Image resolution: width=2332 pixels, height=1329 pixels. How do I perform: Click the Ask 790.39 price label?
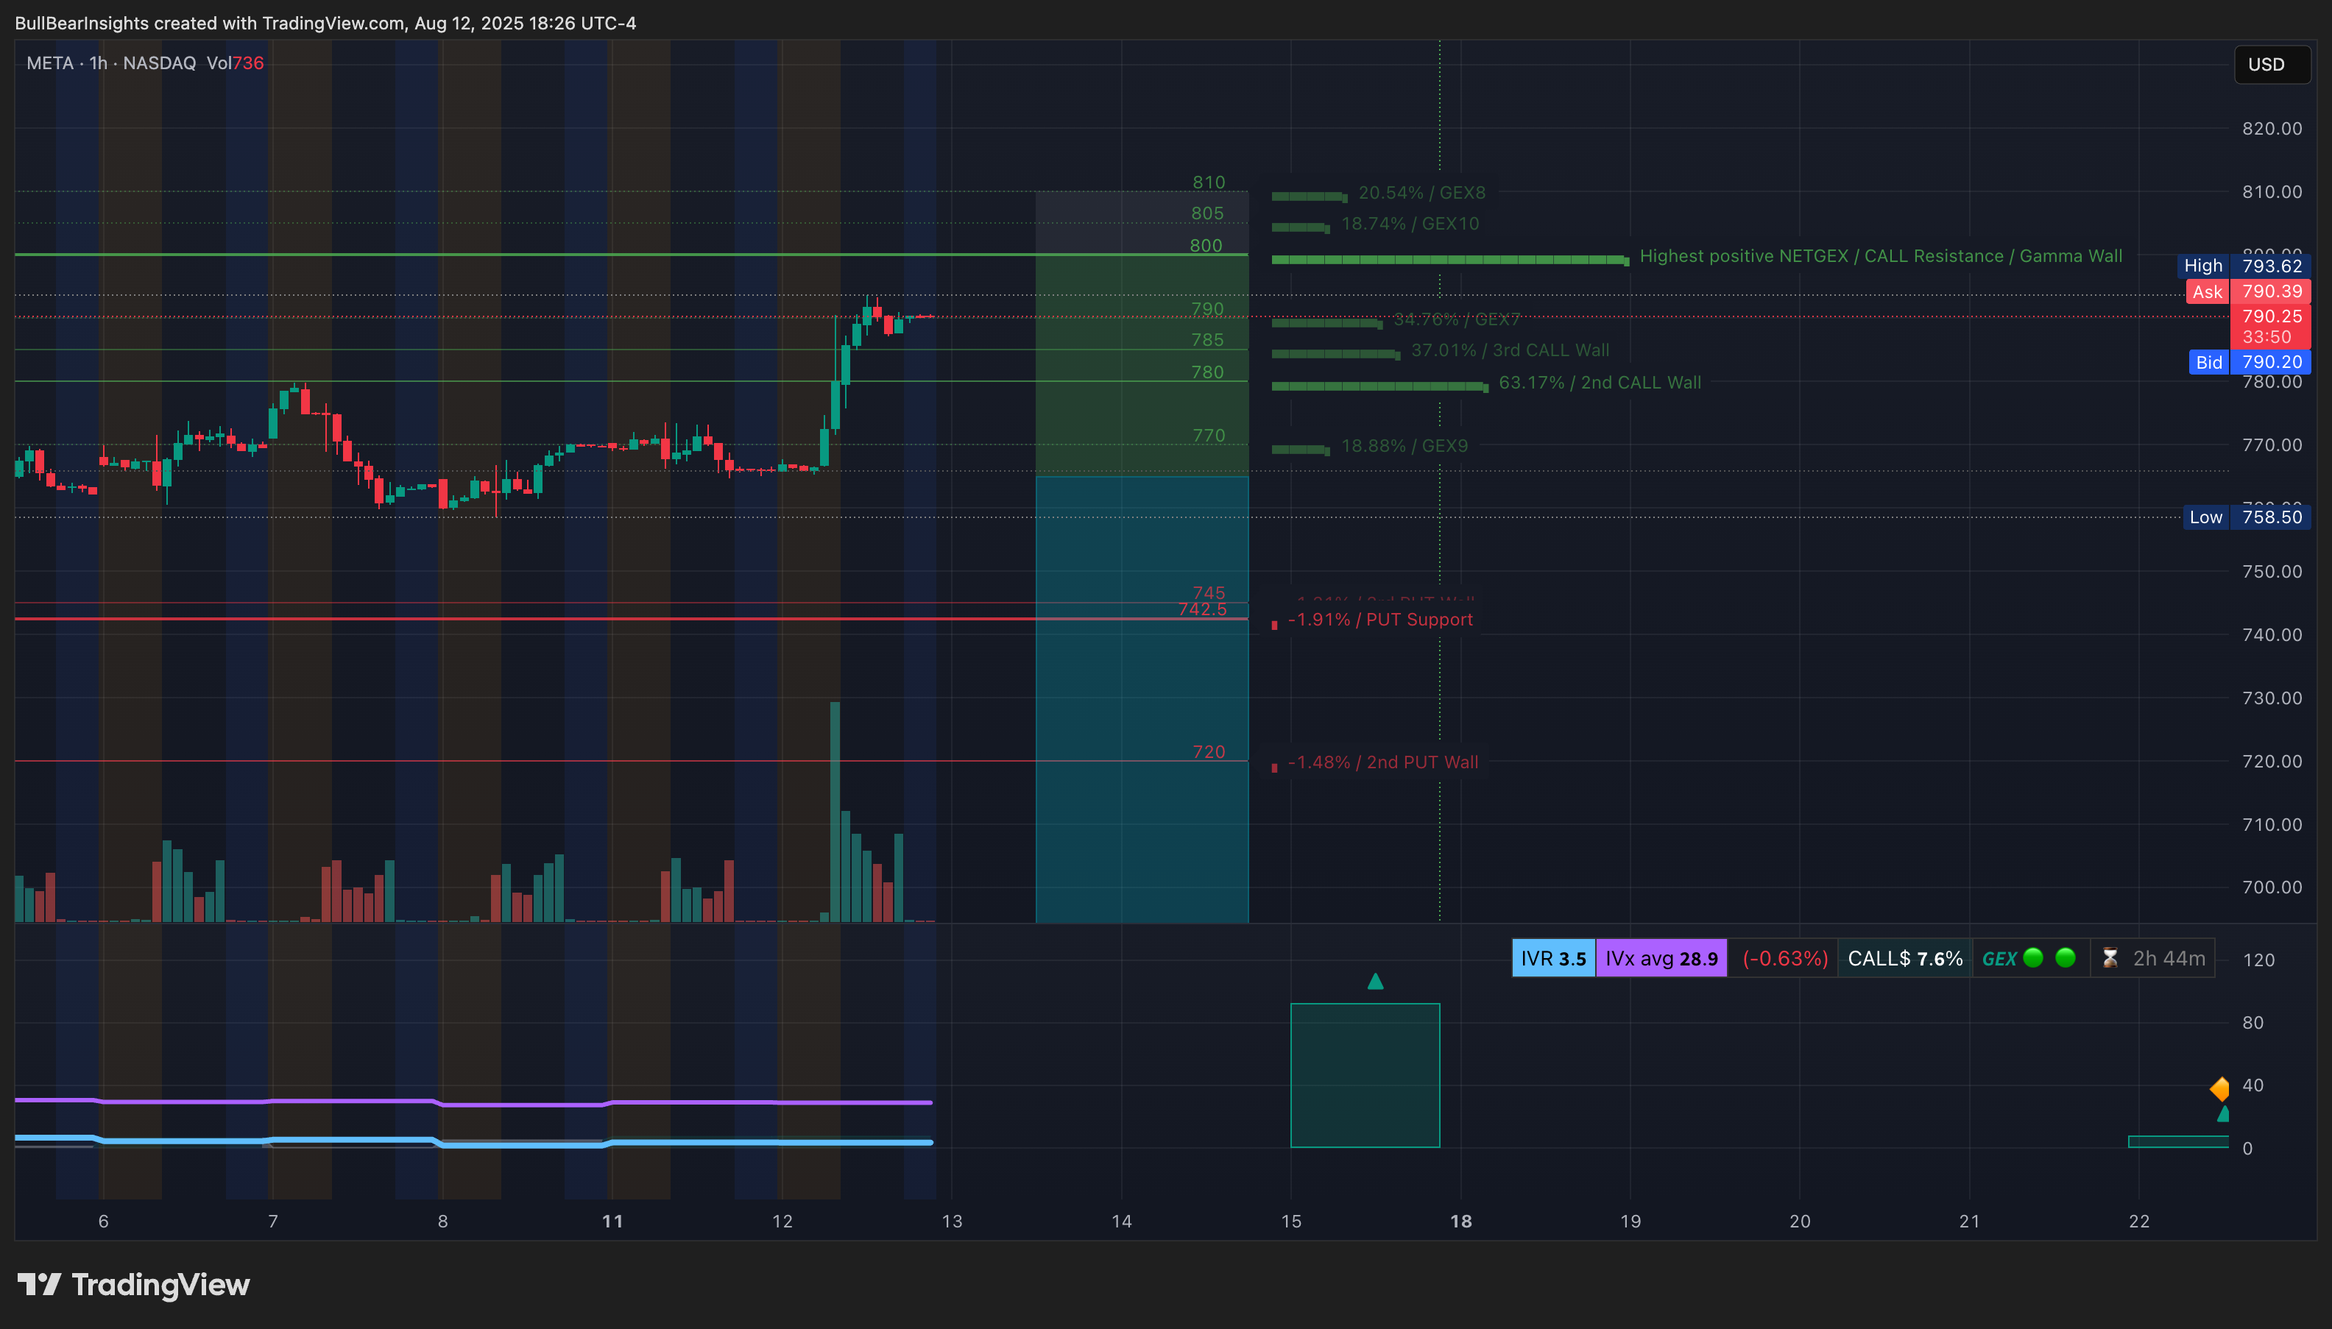(2248, 291)
